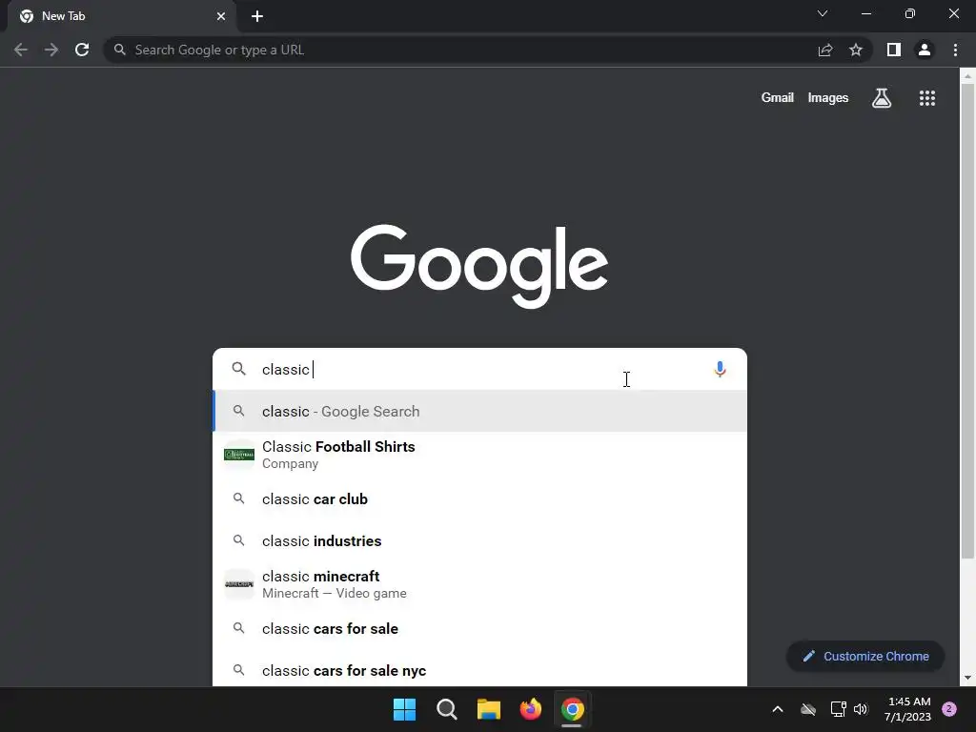This screenshot has width=976, height=732.
Task: Start voice search with the microphone
Action: click(x=720, y=369)
